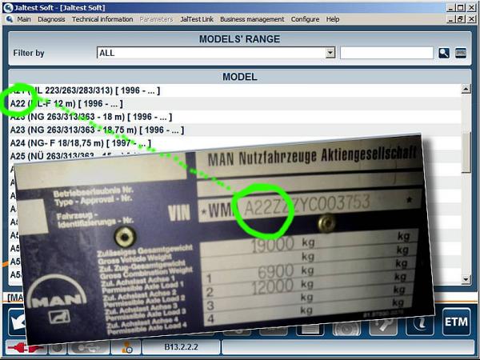The height and width of the screenshot is (360, 480).
Task: Click the model list scrollbar thumb
Action: (466, 153)
